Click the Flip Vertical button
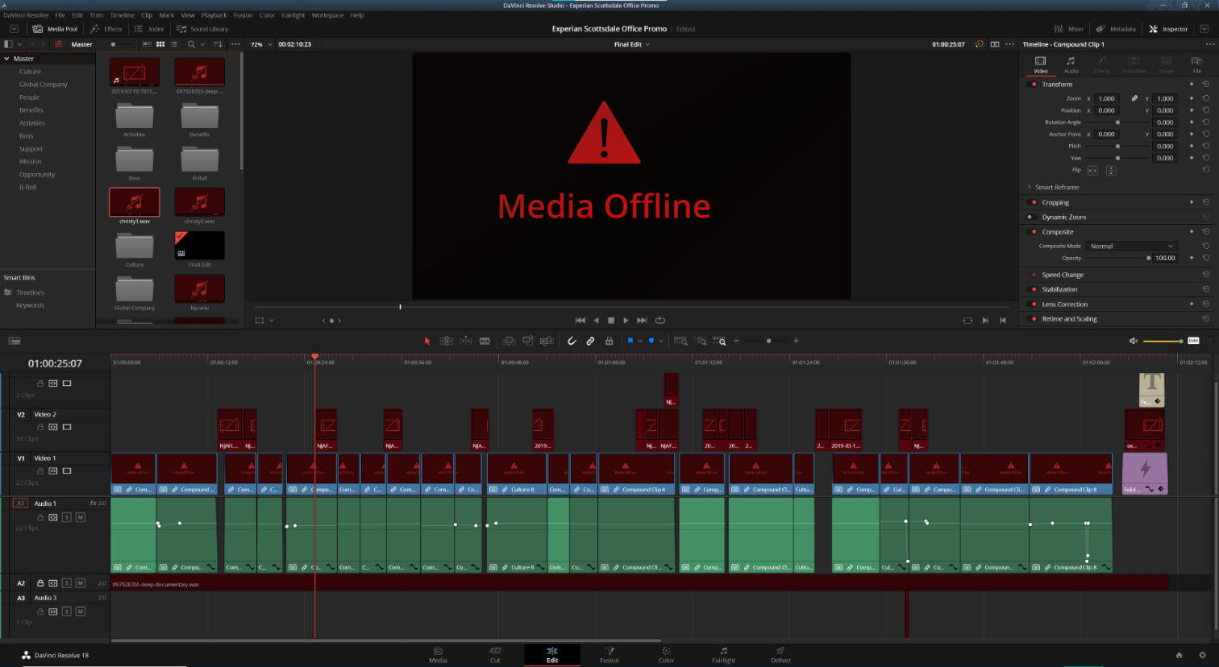Screen dimensions: 1219x667 pyautogui.click(x=1111, y=170)
